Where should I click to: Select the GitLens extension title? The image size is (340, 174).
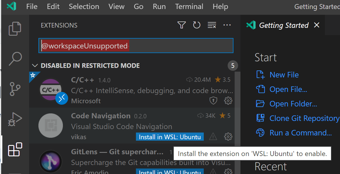117,152
